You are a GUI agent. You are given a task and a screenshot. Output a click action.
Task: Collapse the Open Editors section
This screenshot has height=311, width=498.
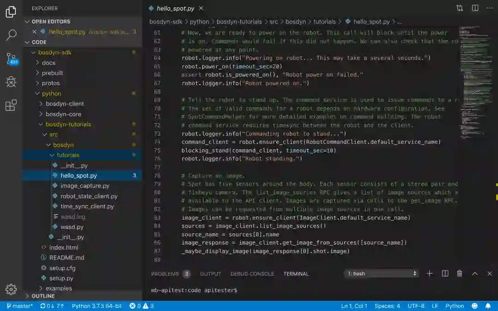(82, 22)
